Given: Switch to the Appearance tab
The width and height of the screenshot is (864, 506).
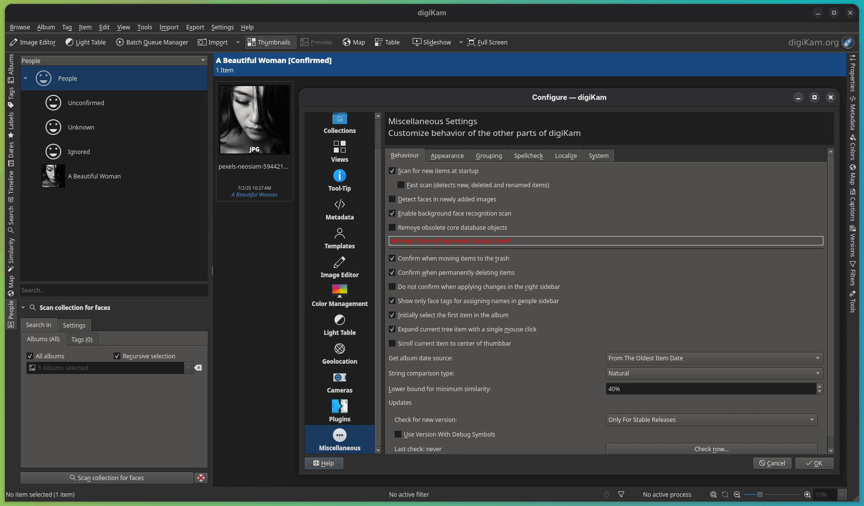Looking at the screenshot, I should point(447,155).
